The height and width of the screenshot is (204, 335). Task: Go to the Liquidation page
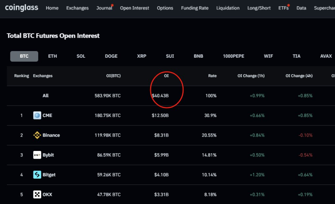(x=228, y=8)
